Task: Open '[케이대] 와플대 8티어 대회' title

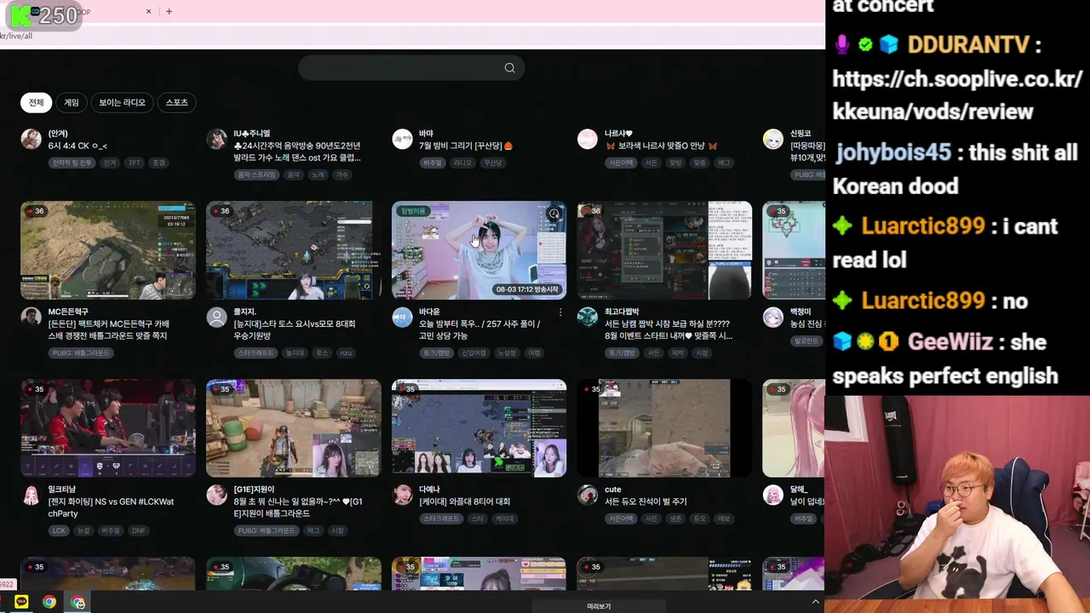Action: (x=465, y=501)
